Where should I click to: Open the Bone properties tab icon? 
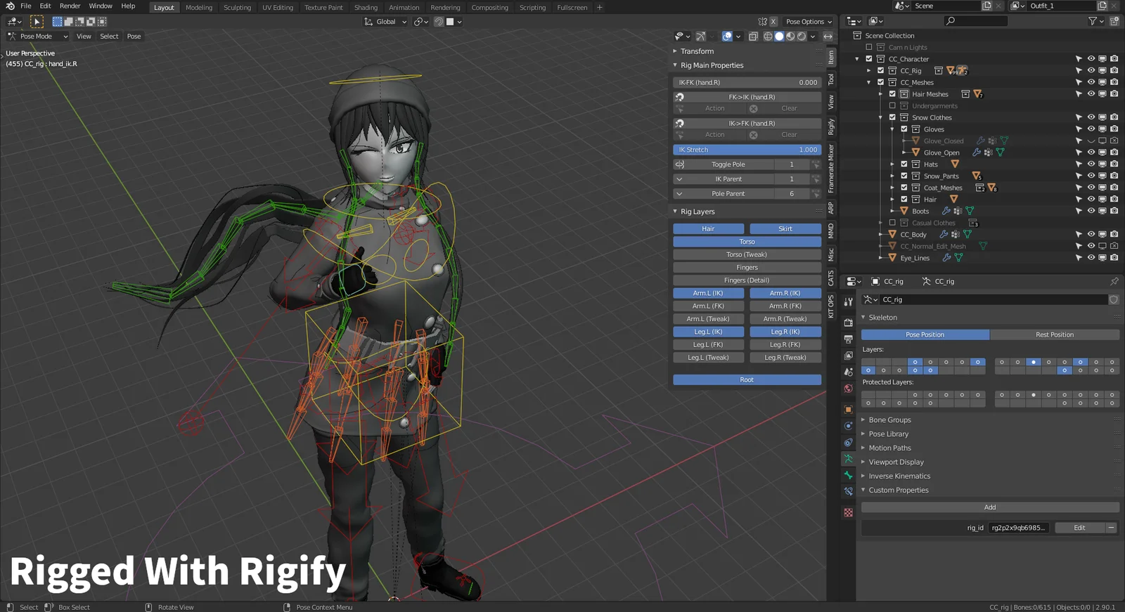coord(848,475)
